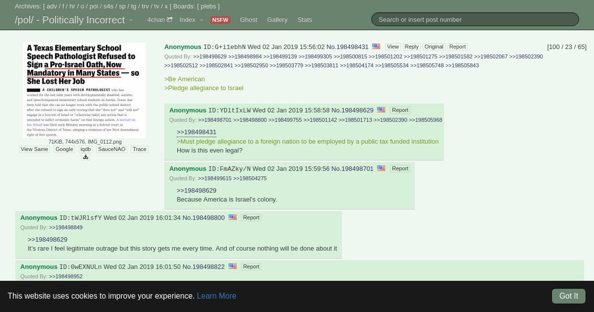Click the US flag icon on post 198498800
The width and height of the screenshot is (594, 312).
point(233,217)
